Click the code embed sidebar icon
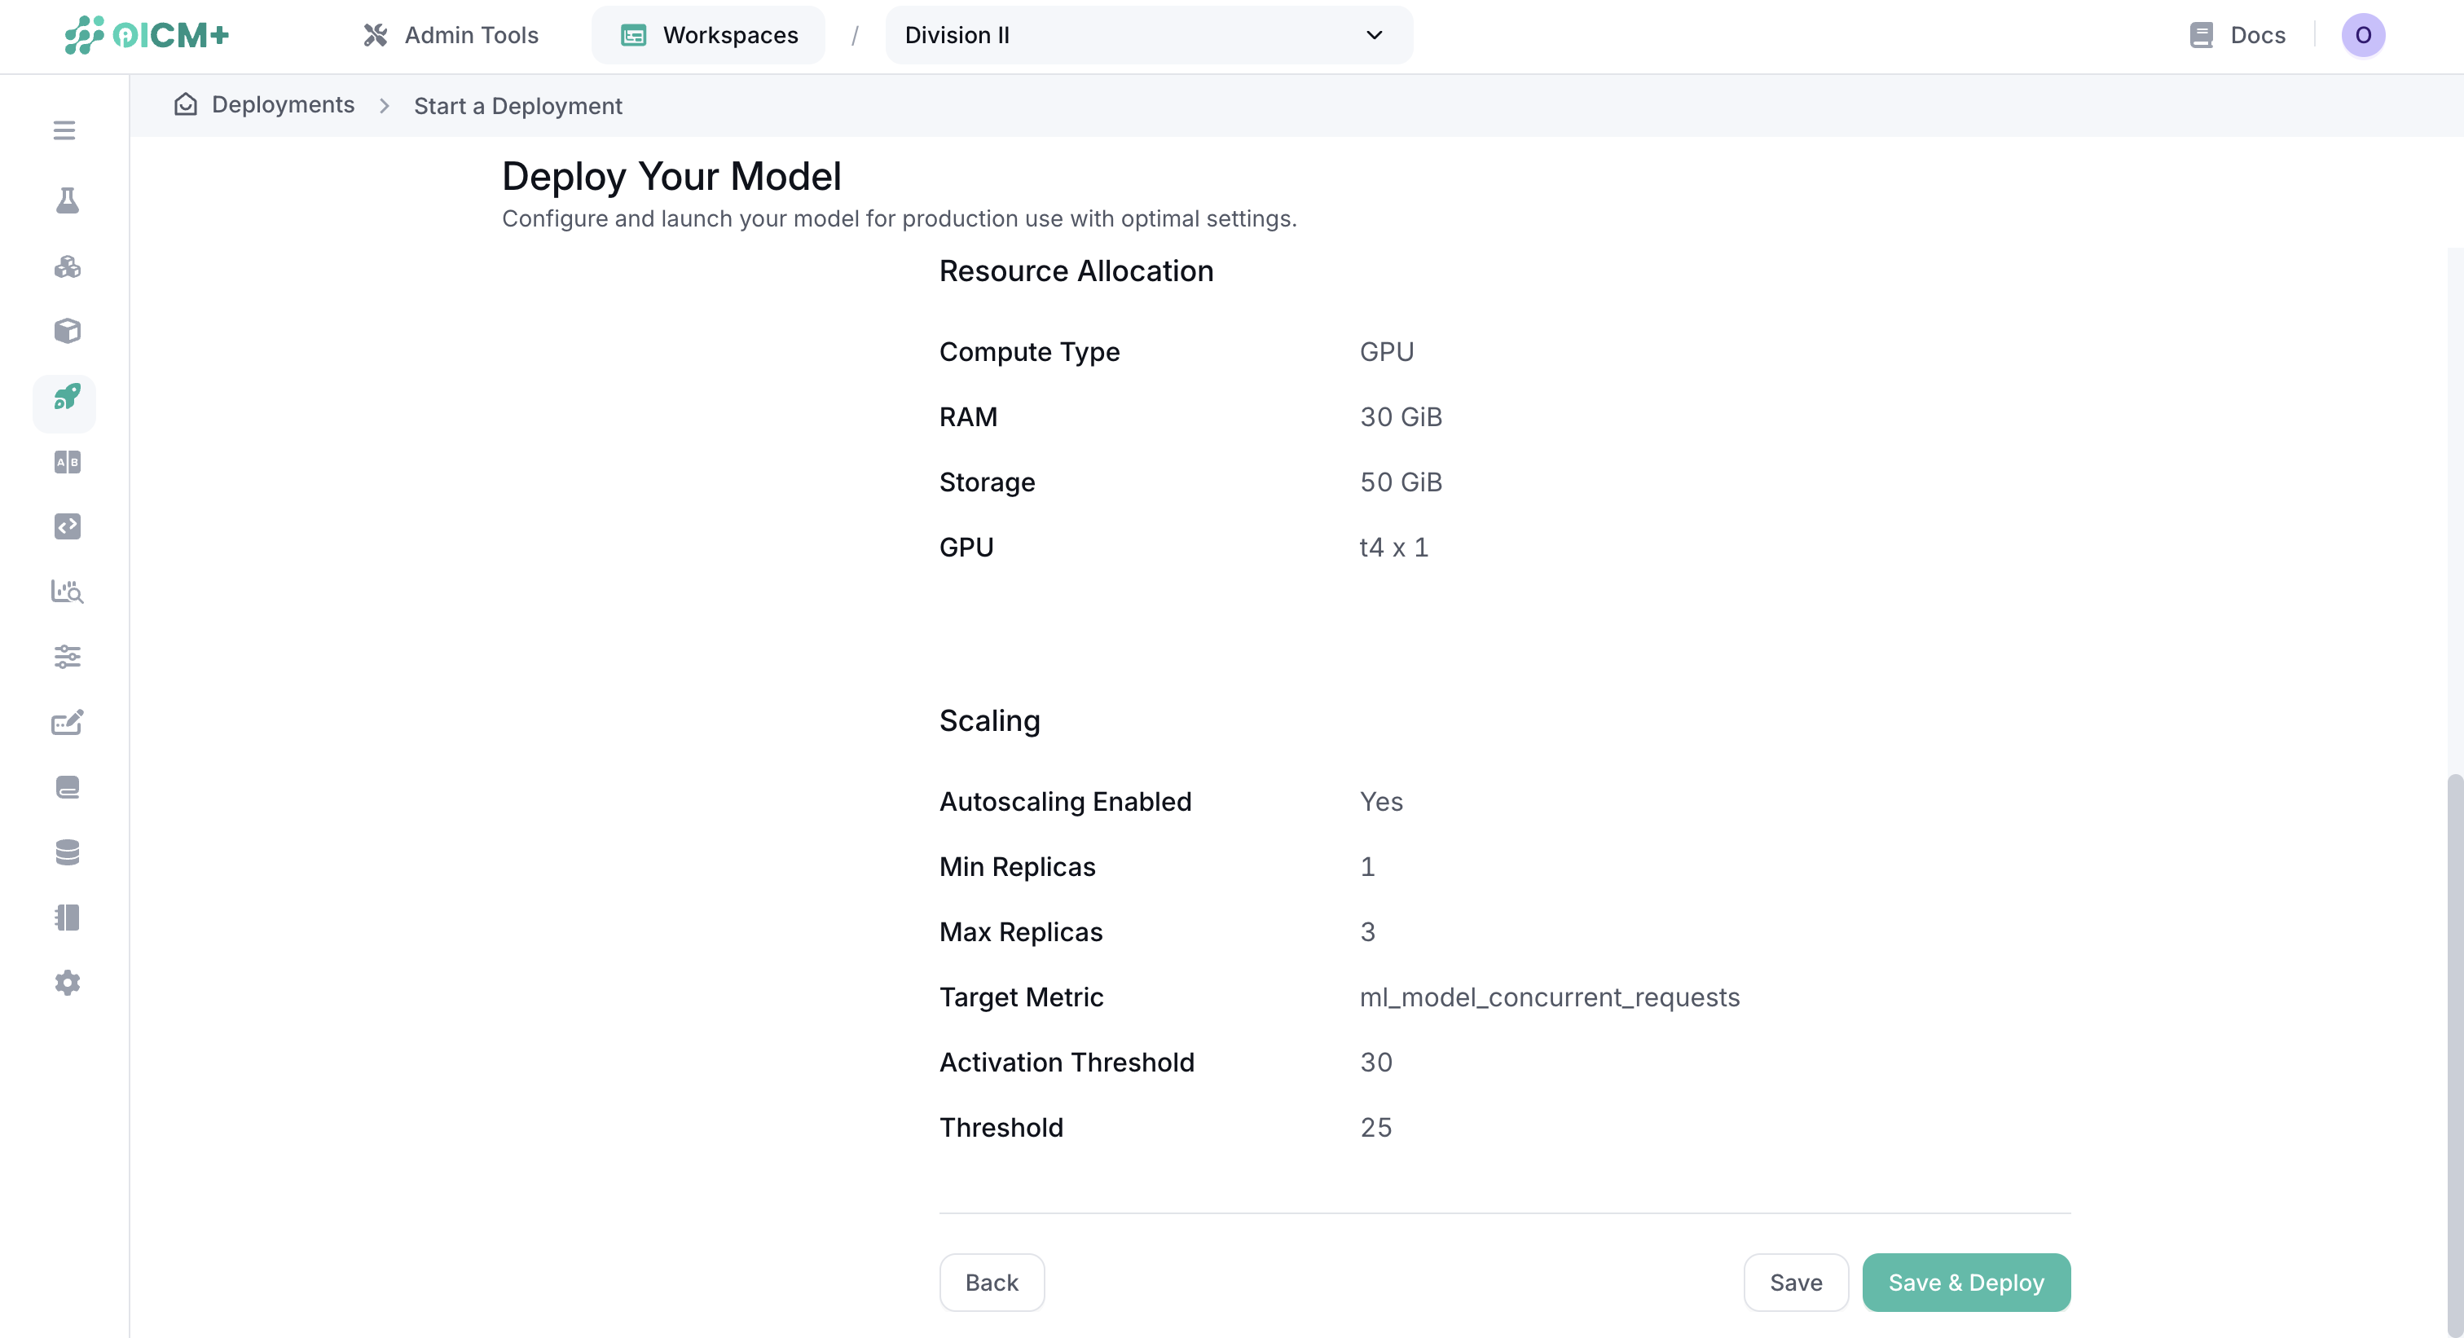 (67, 527)
